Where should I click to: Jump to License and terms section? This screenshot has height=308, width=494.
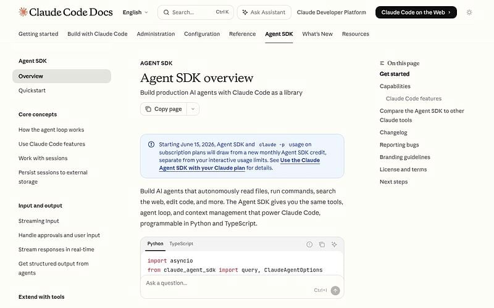pos(403,169)
